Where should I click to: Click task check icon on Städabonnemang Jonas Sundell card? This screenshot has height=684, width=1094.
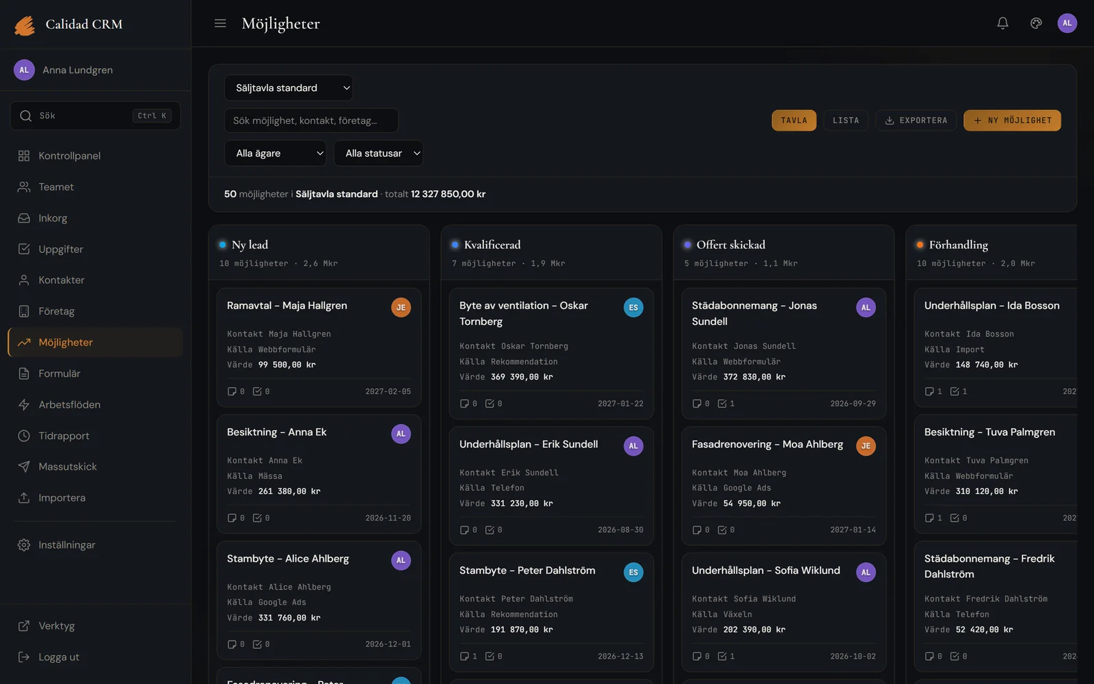tap(721, 404)
